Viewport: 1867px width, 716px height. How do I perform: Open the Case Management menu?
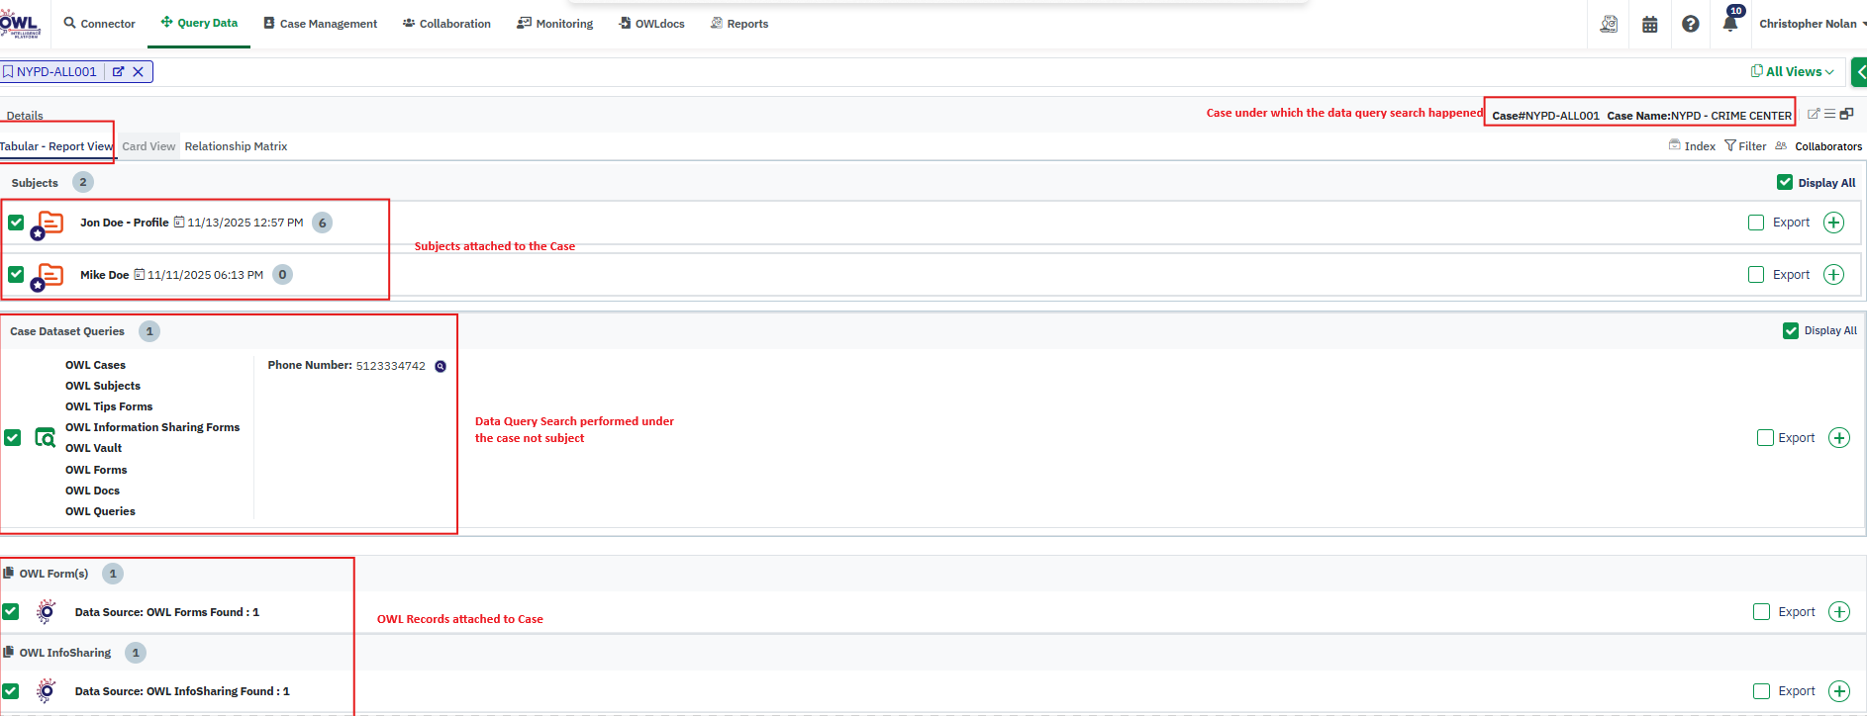[x=320, y=24]
